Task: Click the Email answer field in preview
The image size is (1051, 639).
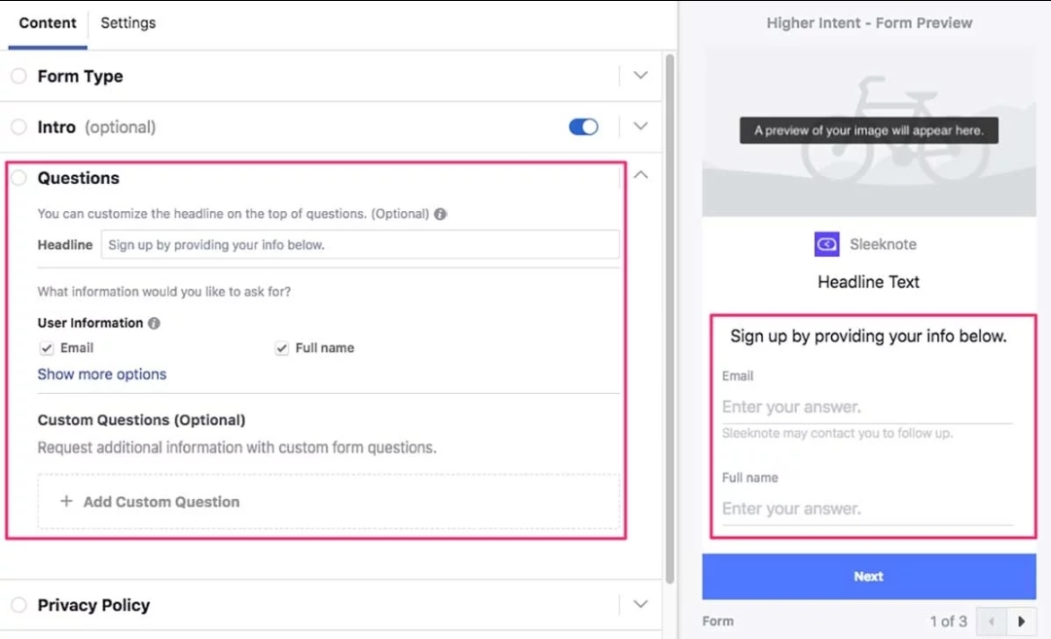Action: tap(867, 407)
